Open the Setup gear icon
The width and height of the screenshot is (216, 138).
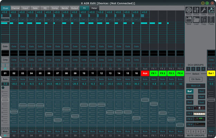(x=189, y=10)
